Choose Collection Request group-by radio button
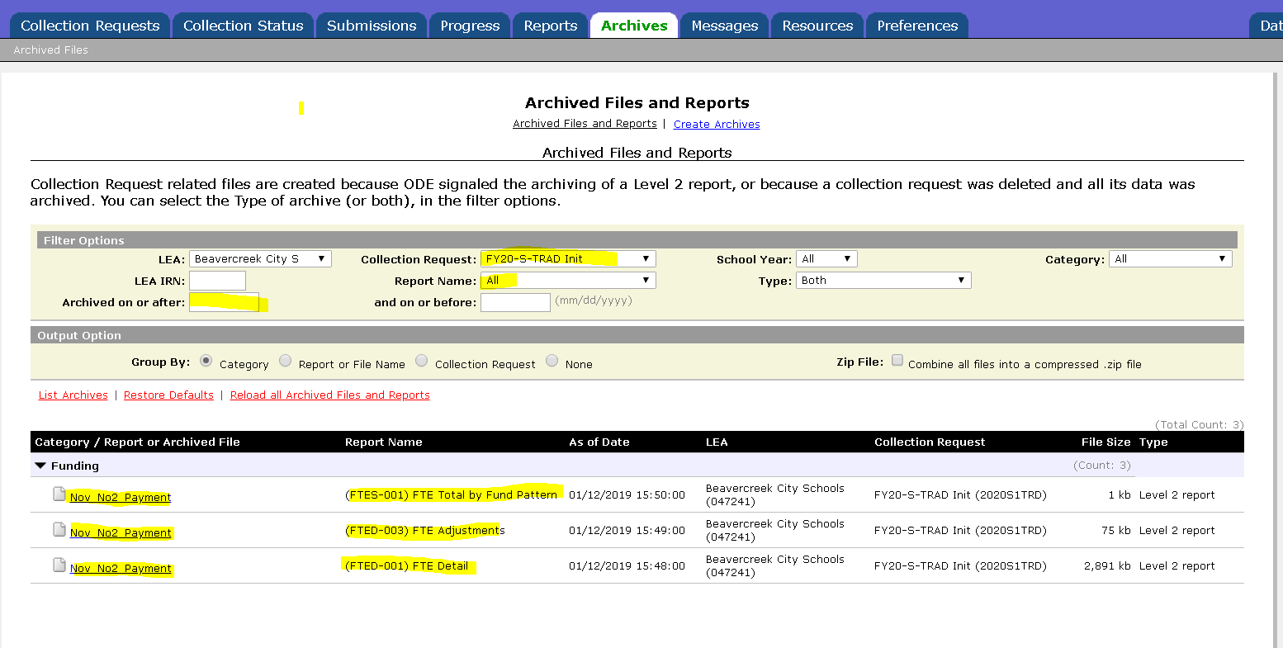 click(x=422, y=362)
